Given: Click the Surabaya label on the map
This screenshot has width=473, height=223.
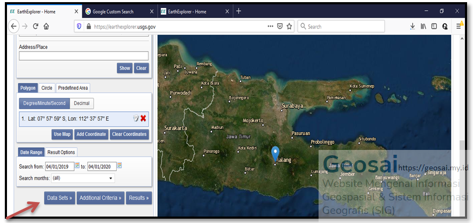Looking at the screenshot, I should click(292, 106).
